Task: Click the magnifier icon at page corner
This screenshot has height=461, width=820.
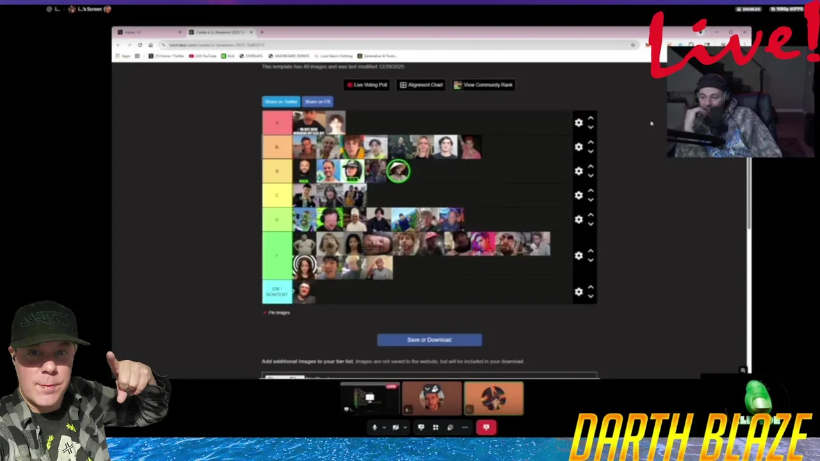Action: tap(742, 370)
